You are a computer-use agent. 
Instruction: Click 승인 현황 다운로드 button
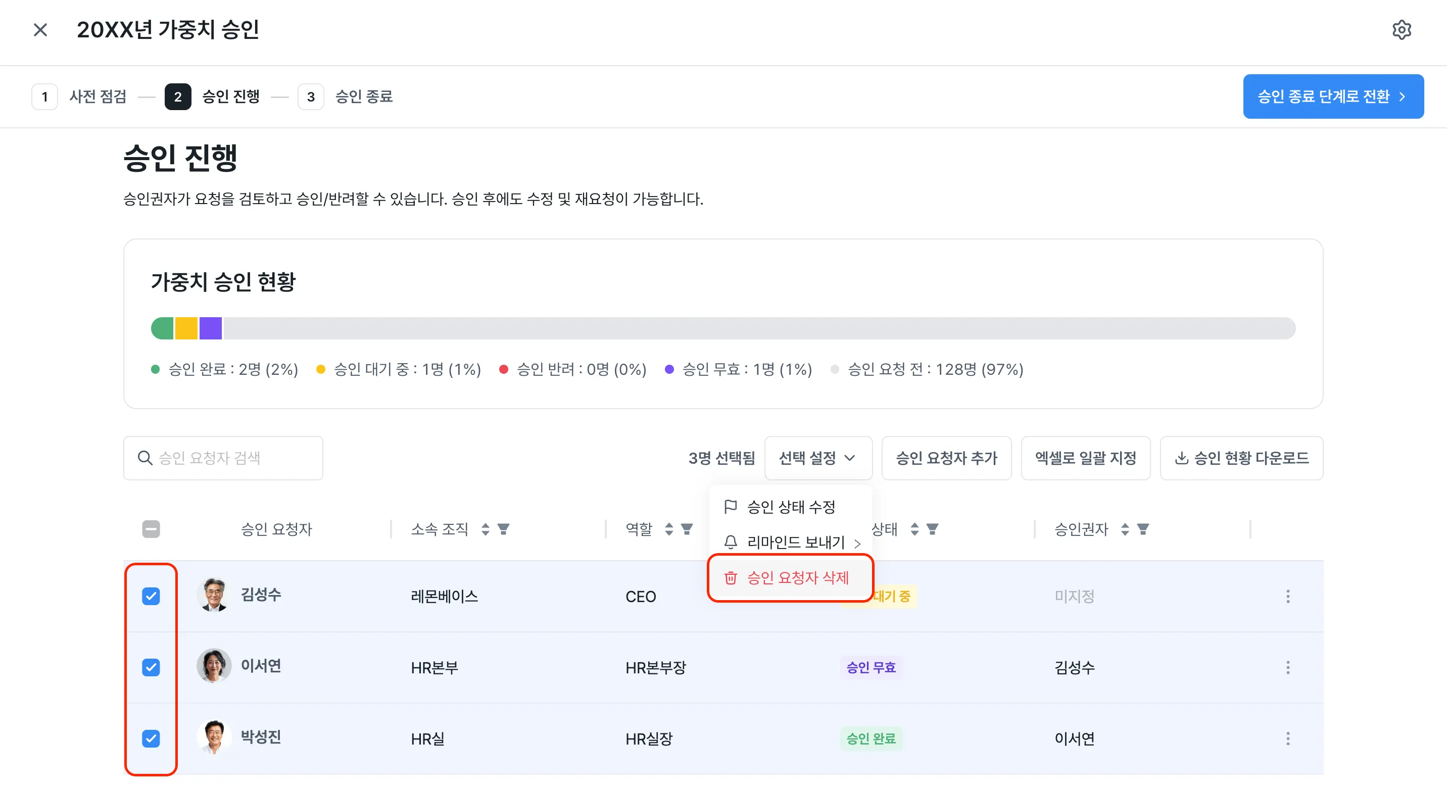(x=1241, y=458)
